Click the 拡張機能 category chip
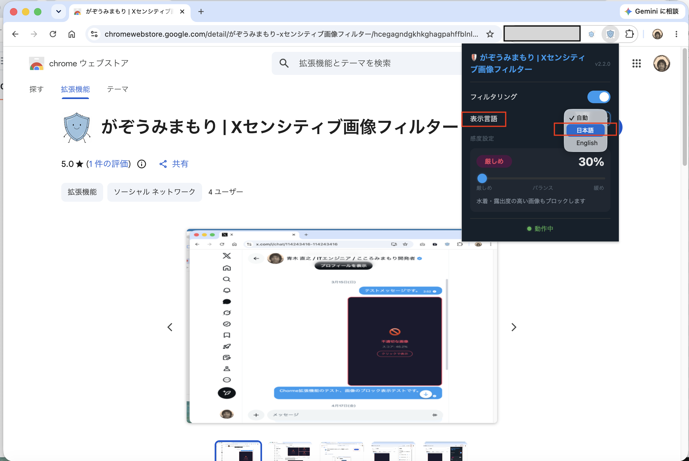The image size is (689, 461). pyautogui.click(x=82, y=192)
